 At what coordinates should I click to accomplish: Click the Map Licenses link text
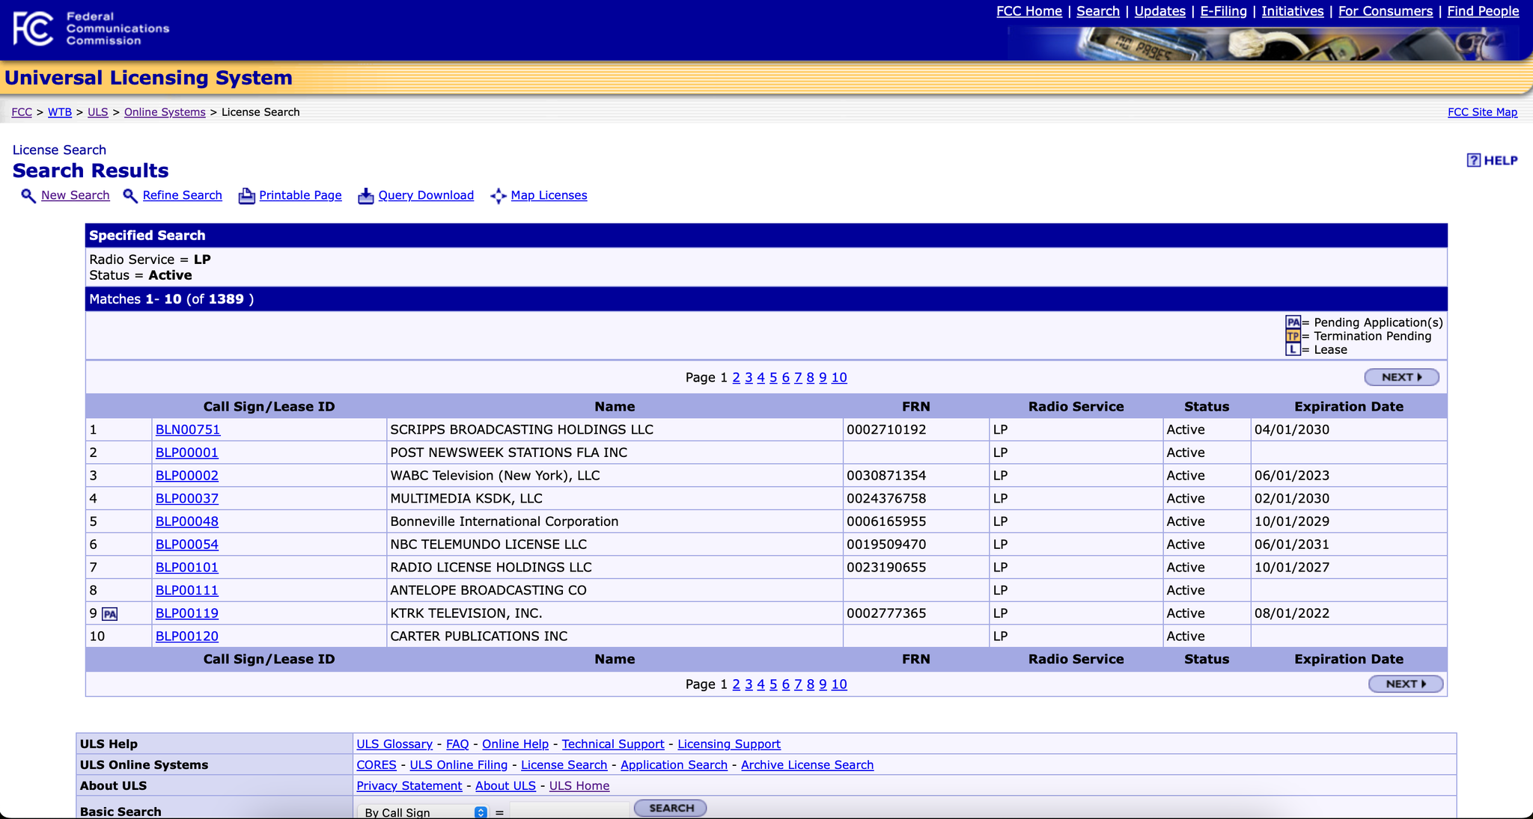(x=549, y=195)
